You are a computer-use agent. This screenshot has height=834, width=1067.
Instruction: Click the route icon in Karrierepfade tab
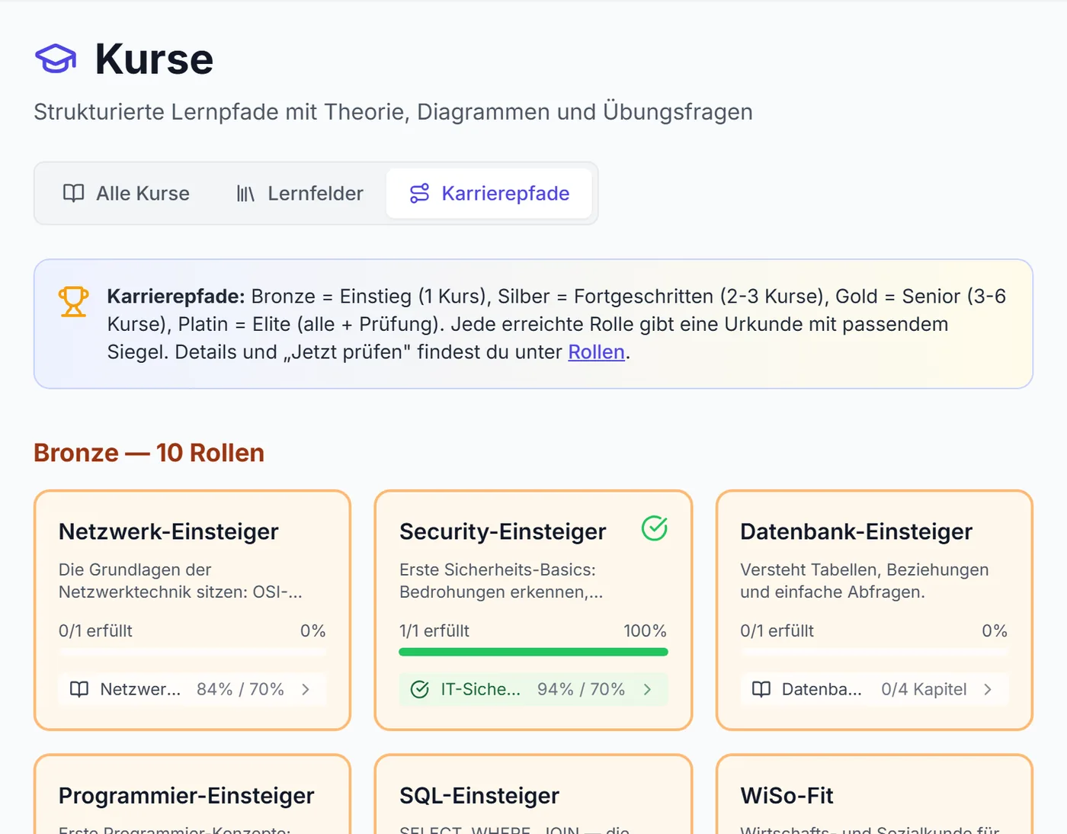[x=420, y=194]
